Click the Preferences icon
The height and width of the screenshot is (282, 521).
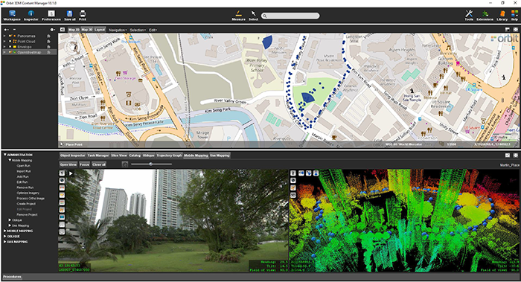coord(51,16)
